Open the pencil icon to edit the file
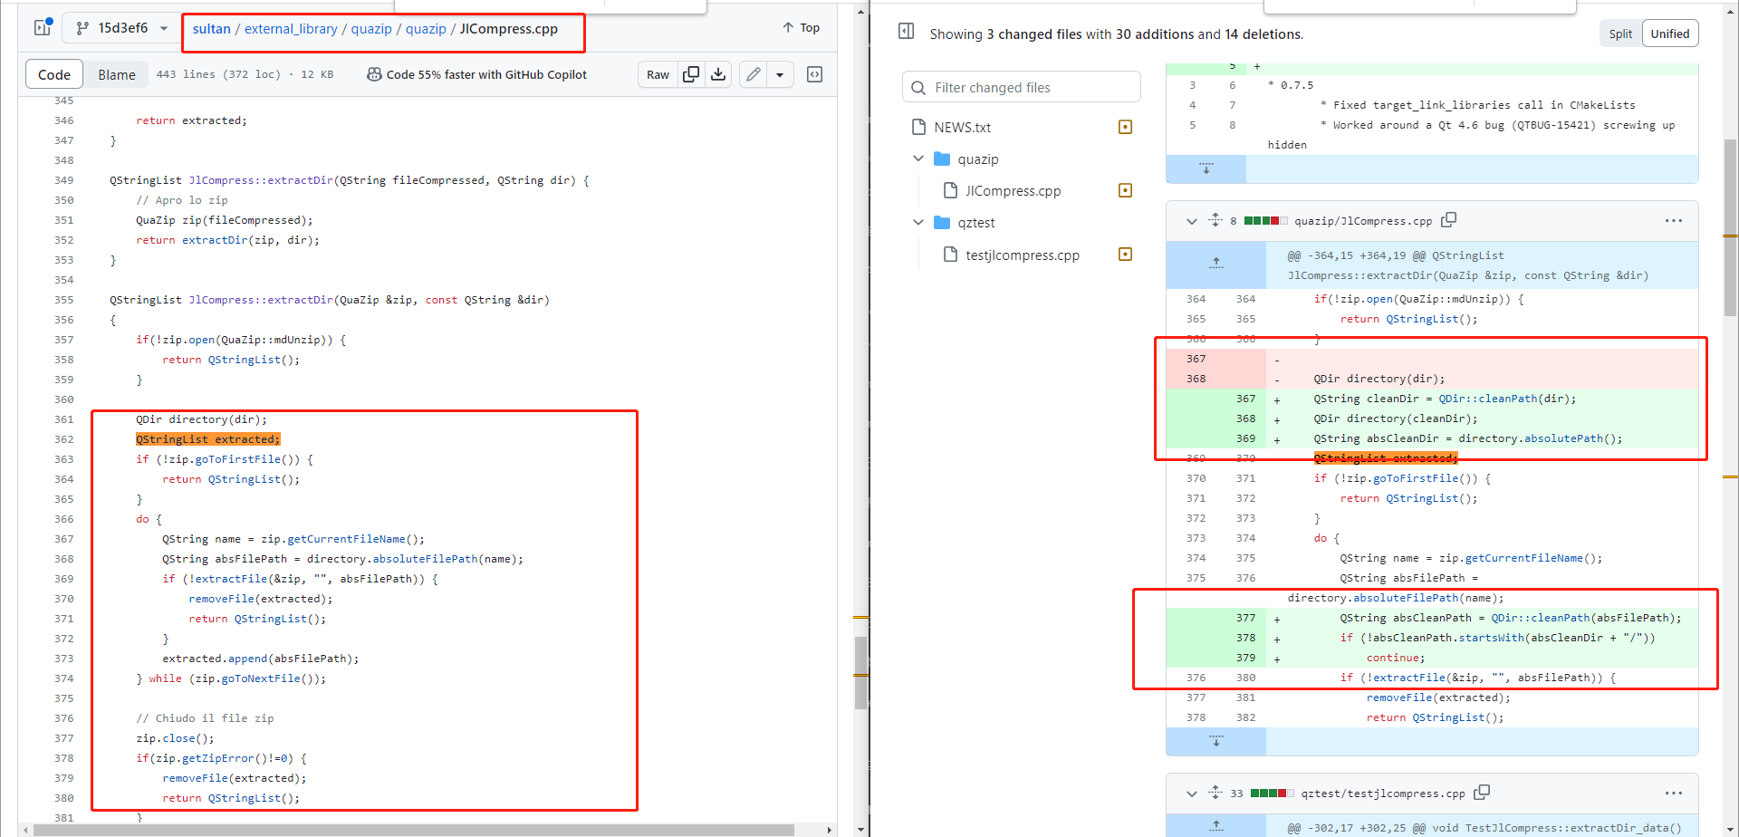The image size is (1739, 837). click(752, 74)
